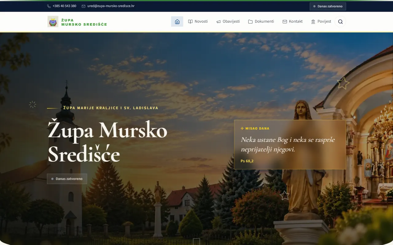393x245 pixels.
Task: Click the phone icon in top bar
Action: click(49, 6)
